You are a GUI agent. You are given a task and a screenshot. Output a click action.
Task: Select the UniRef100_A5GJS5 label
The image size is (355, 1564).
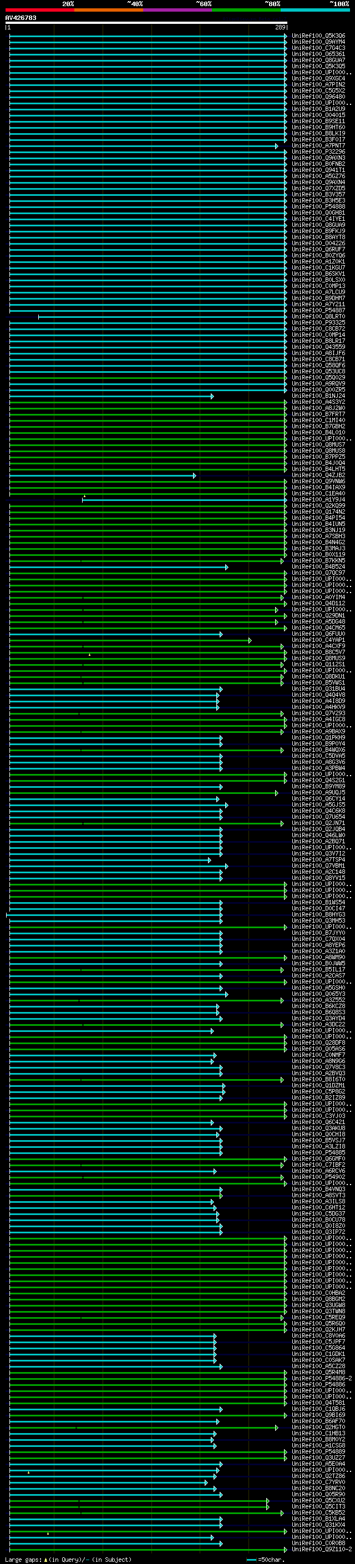(318, 804)
